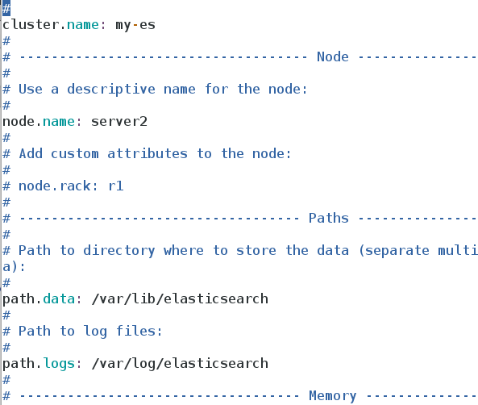The width and height of the screenshot is (478, 405).
Task: Click the wrapped line fragment 'a):'
Action: tap(14, 267)
